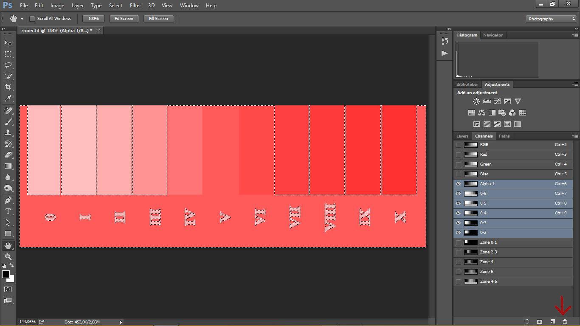
Task: Load channel as selection icon
Action: [x=527, y=322]
